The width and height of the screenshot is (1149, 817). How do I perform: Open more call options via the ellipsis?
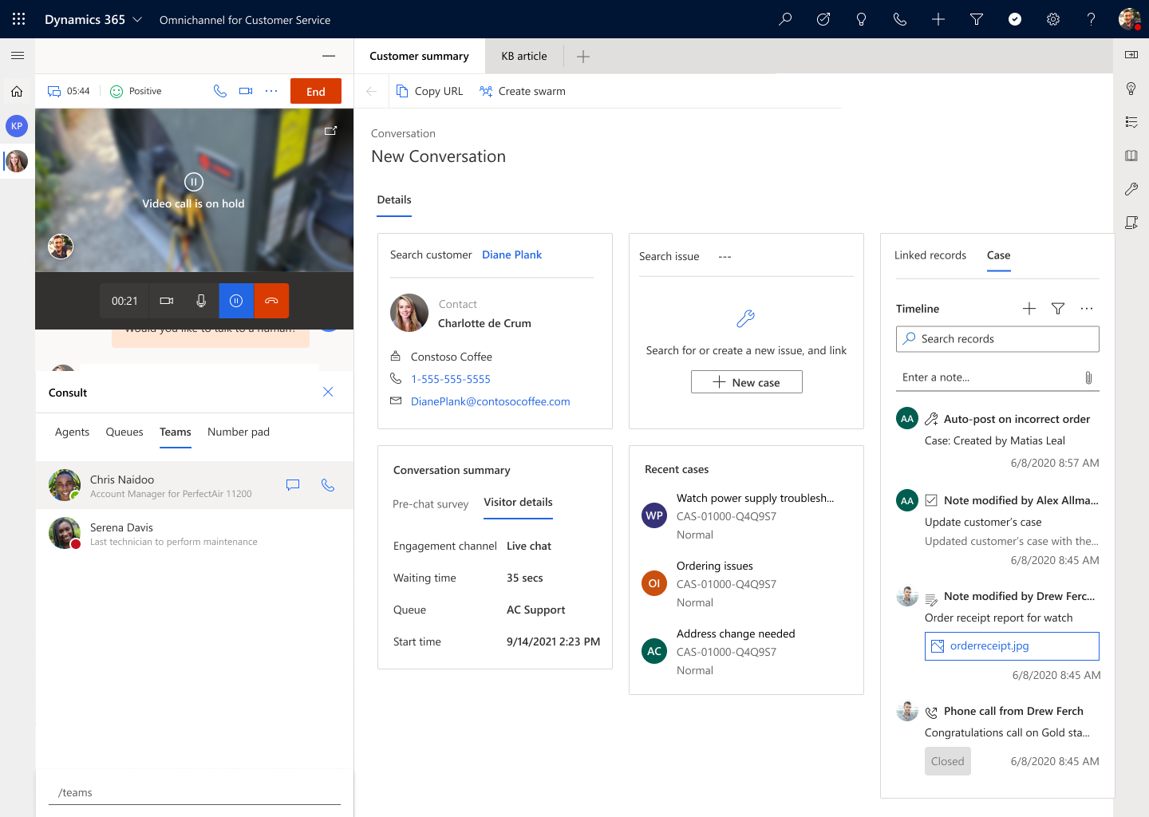[271, 90]
